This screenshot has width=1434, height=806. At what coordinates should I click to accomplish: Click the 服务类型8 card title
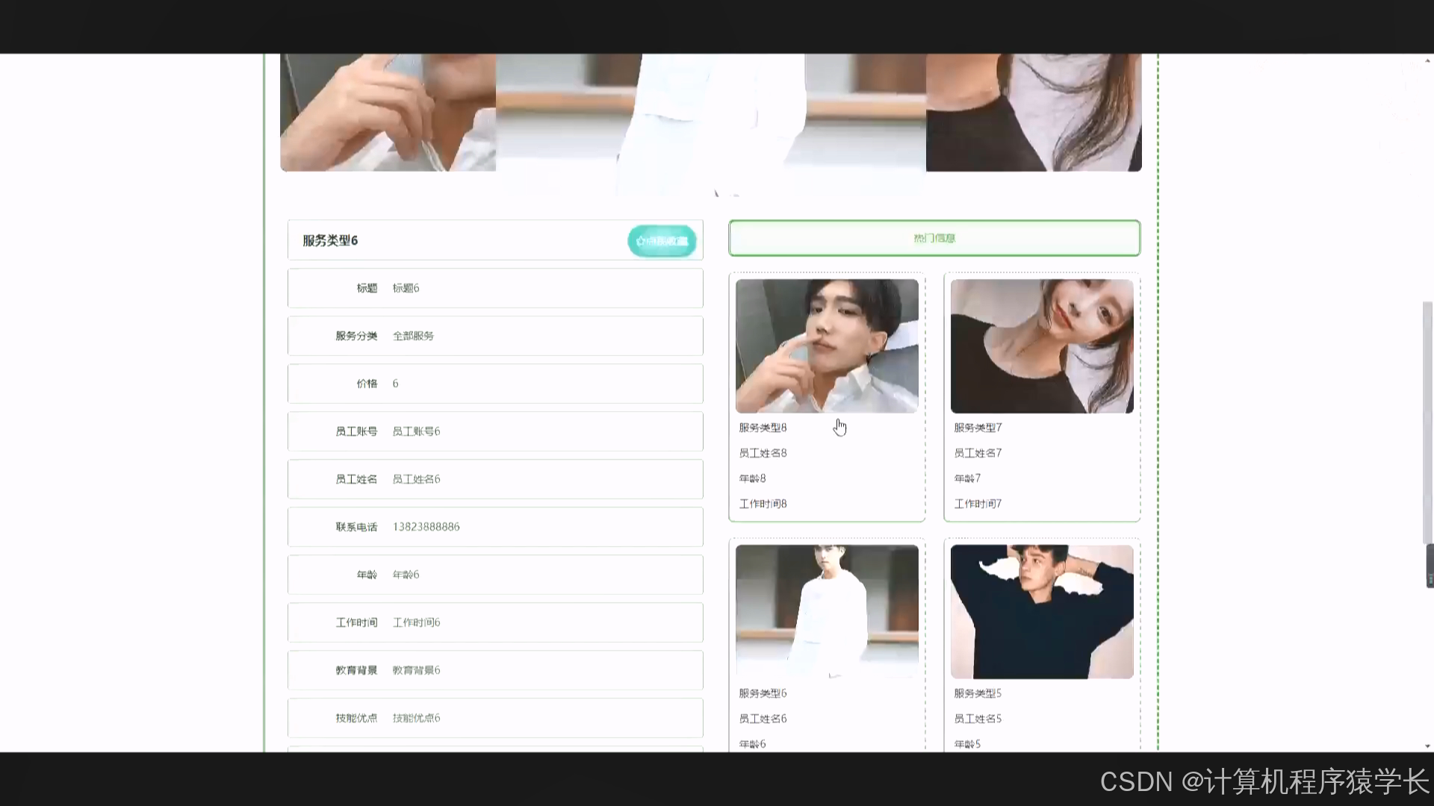tap(763, 428)
